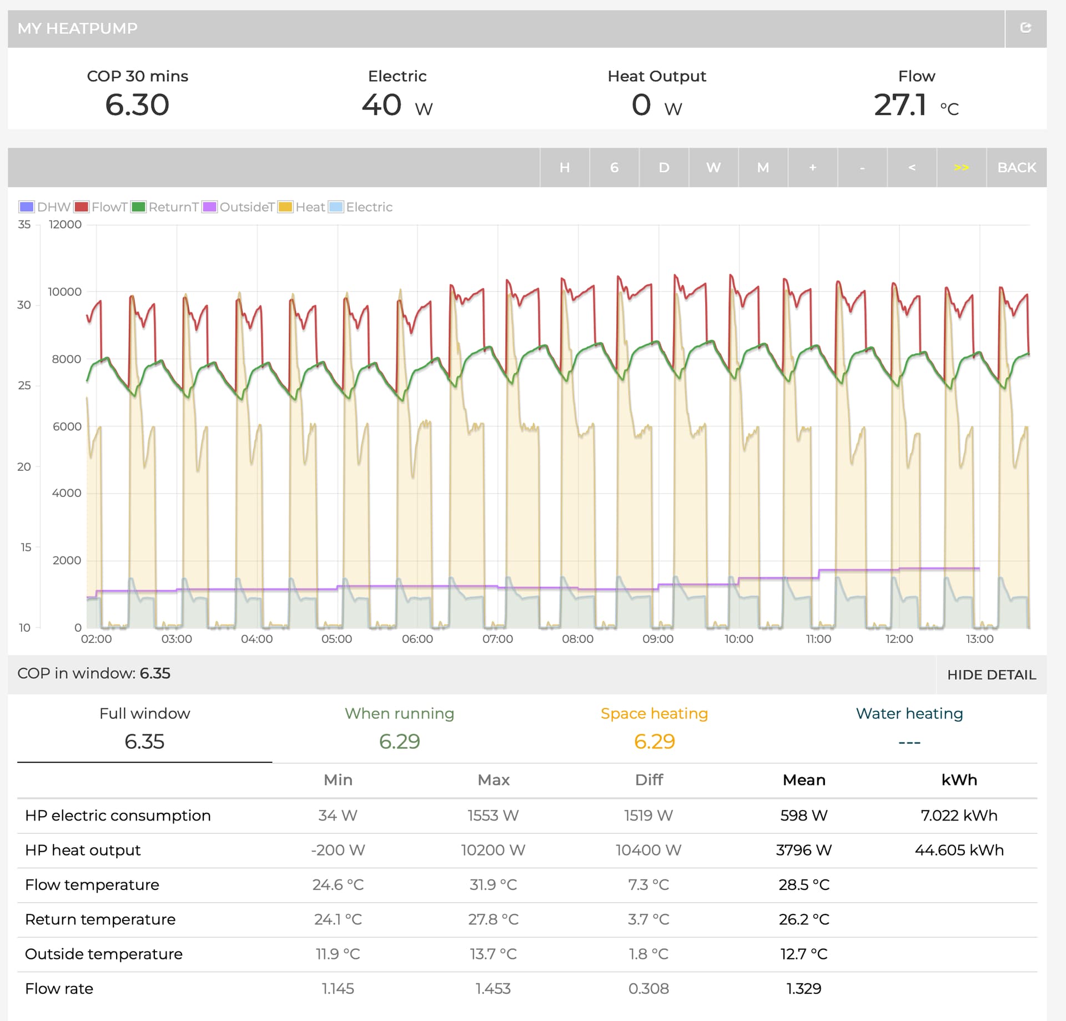The image size is (1066, 1021).
Task: Click HIDE DETAIL to collapse stats
Action: coord(991,675)
